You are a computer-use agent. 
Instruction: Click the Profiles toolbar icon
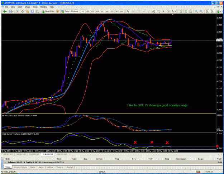coord(10,11)
